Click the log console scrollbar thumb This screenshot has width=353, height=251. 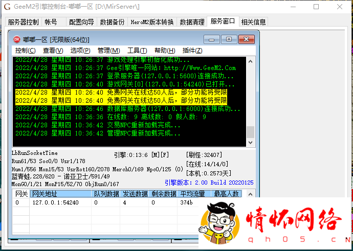(x=250, y=132)
